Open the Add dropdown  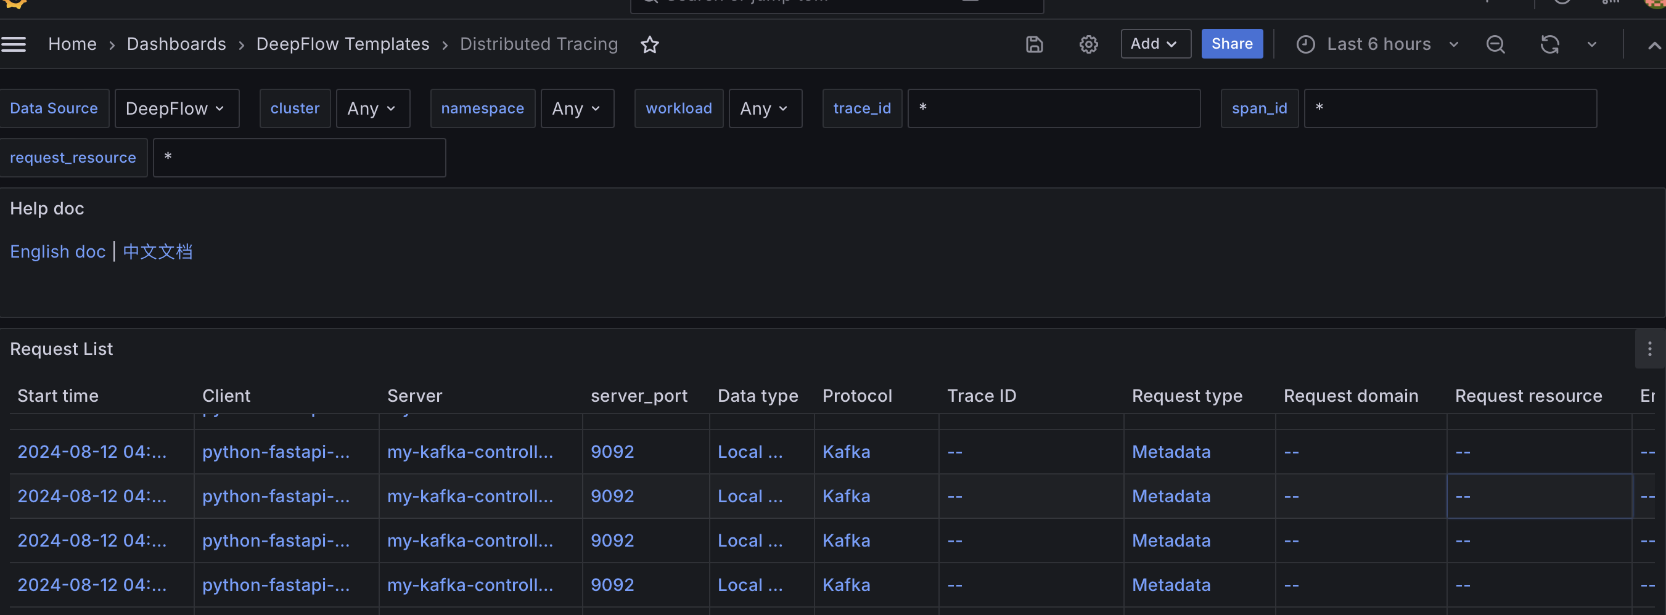1155,44
